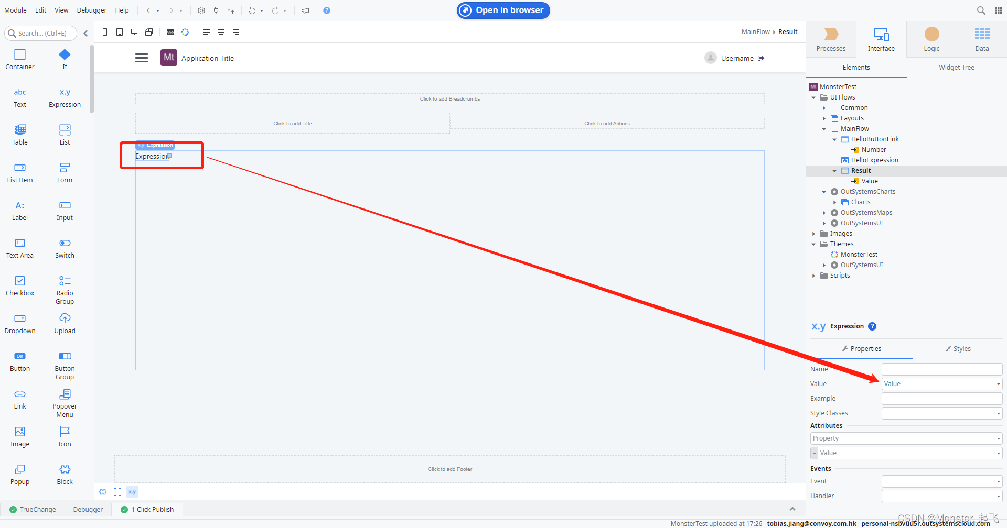Switch to the Widget Tree tab
This screenshot has height=528, width=1007.
(957, 68)
